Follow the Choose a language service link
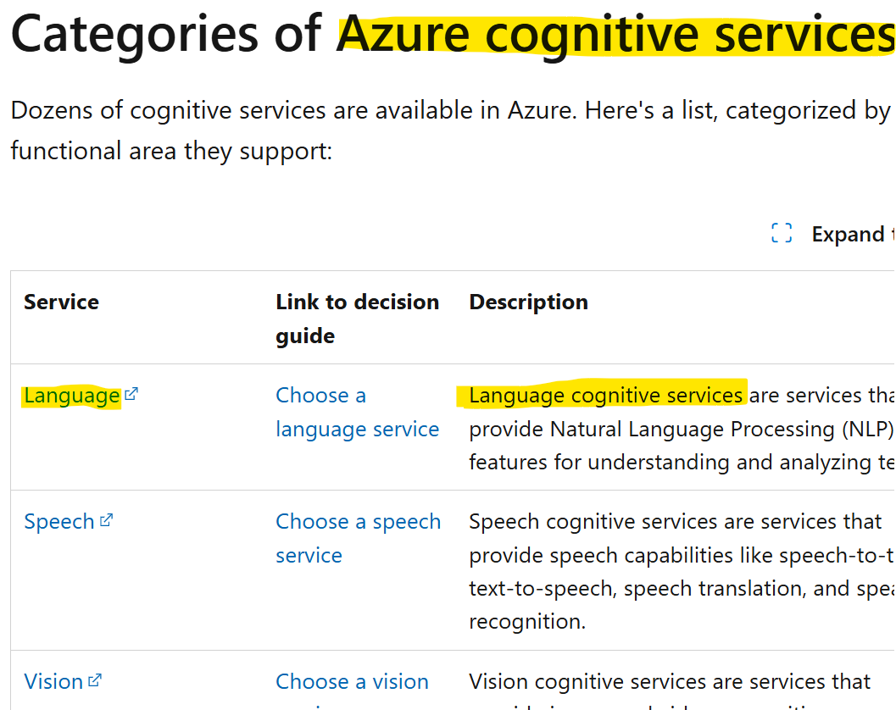Viewport: 896px width, 710px height. tap(357, 412)
